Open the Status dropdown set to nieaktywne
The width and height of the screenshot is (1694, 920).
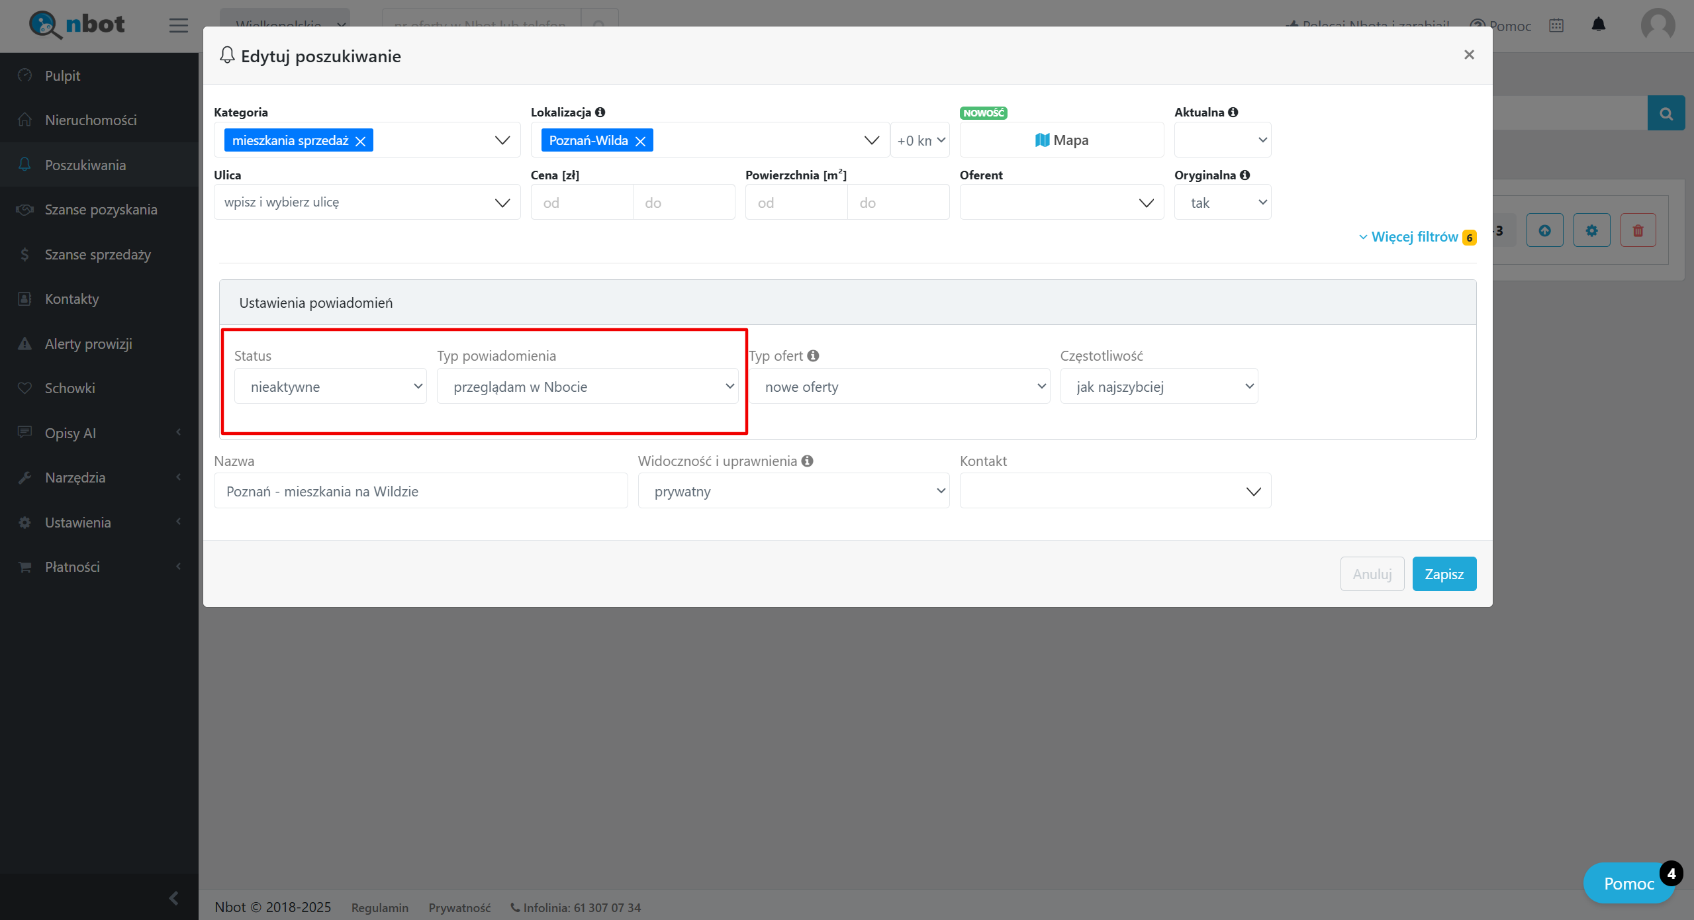tap(330, 387)
